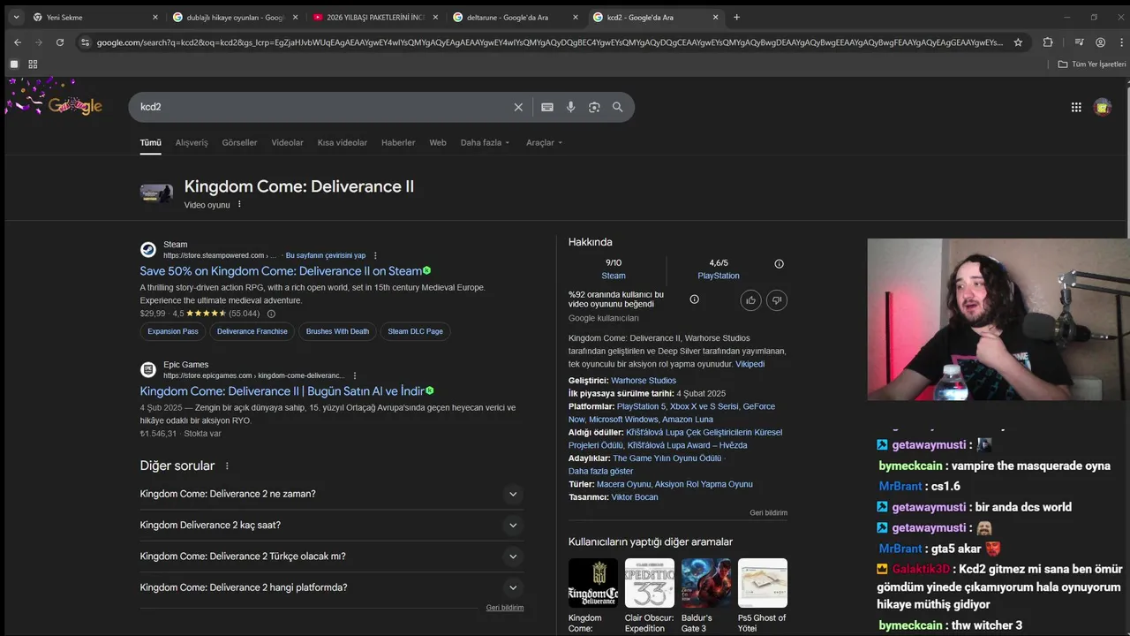Screen dimensions: 1130x636
Task: Open the Google apps grid
Action: (x=1076, y=107)
